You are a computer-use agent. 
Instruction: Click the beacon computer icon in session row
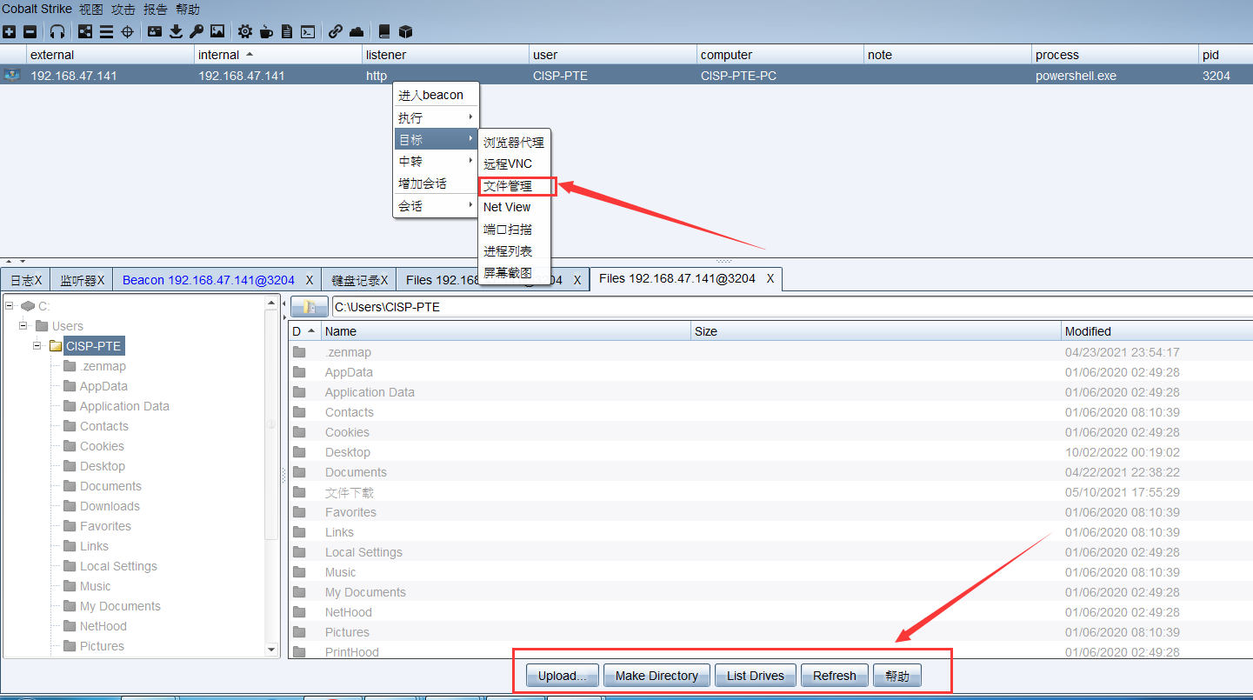pos(12,75)
